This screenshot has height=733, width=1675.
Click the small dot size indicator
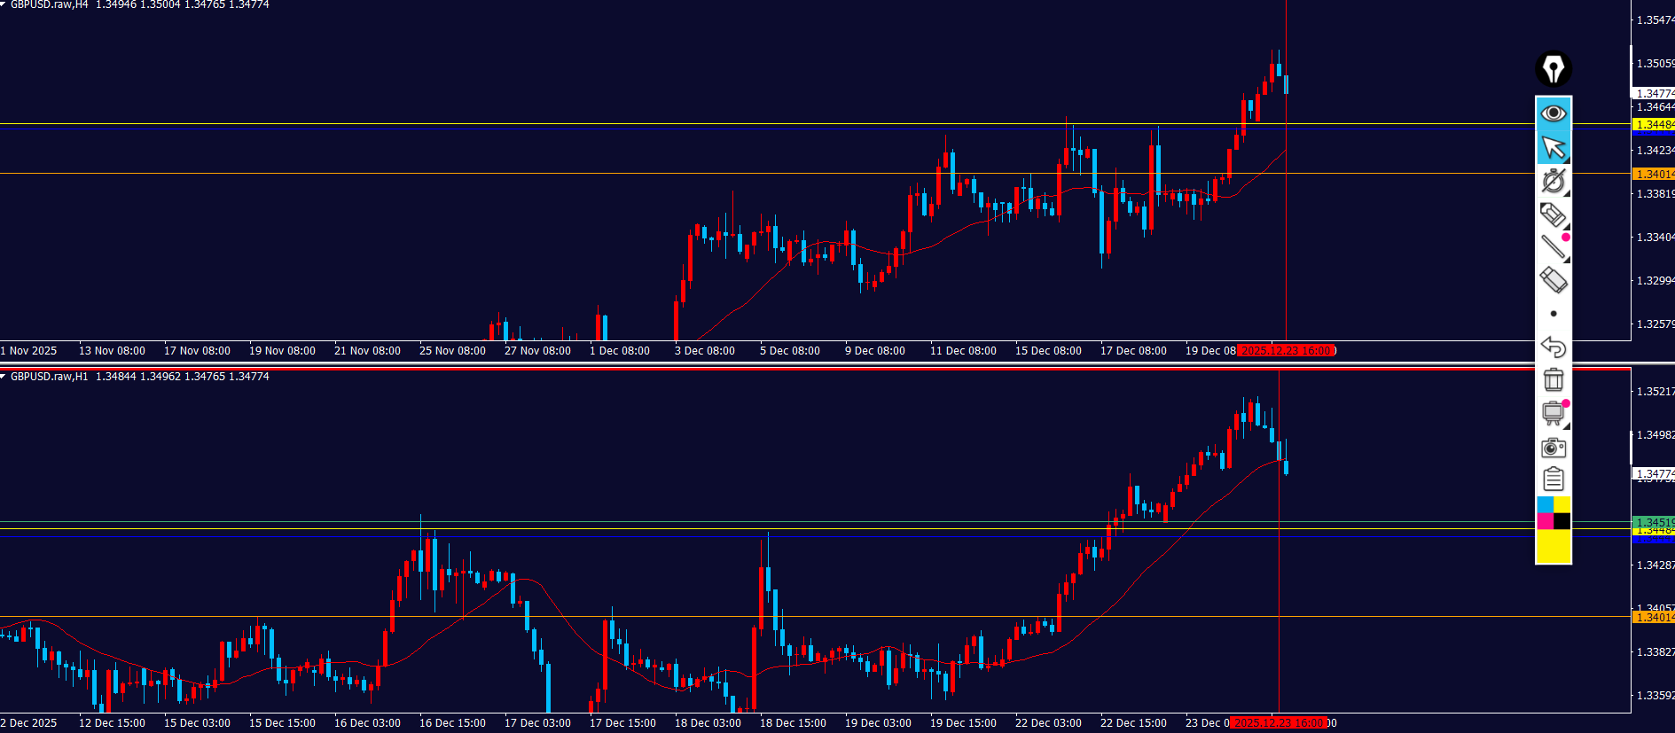(1553, 314)
